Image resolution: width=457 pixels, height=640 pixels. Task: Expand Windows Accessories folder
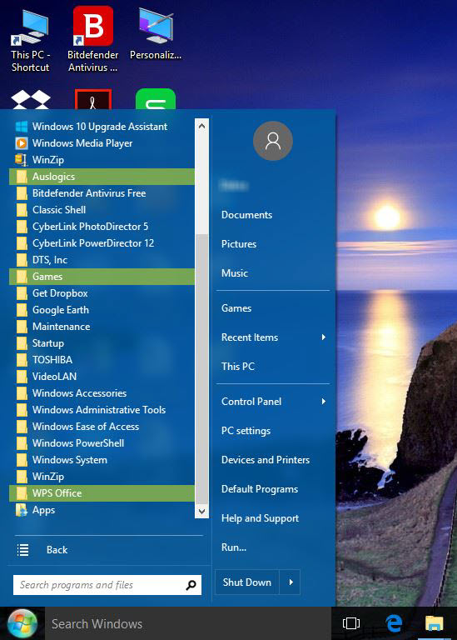coord(102,393)
